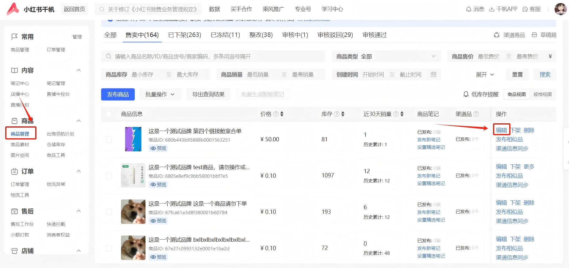Open 消息 notifications bell

[x=468, y=9]
